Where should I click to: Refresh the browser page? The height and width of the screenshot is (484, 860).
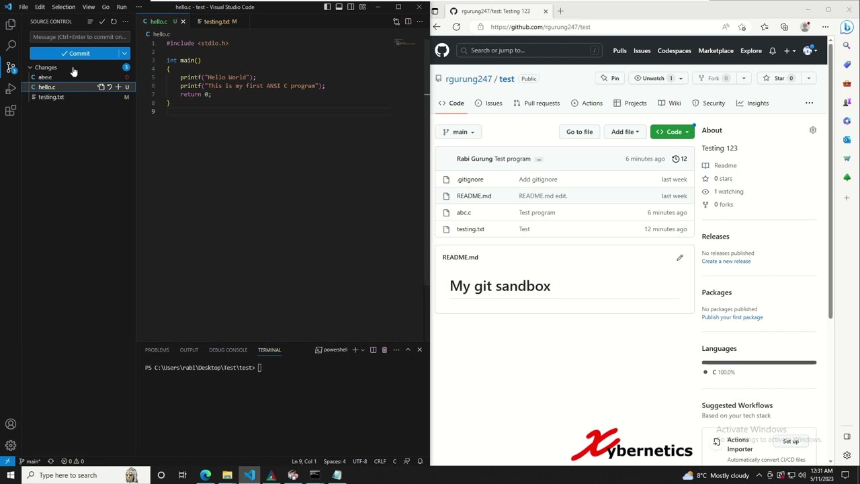[456, 27]
